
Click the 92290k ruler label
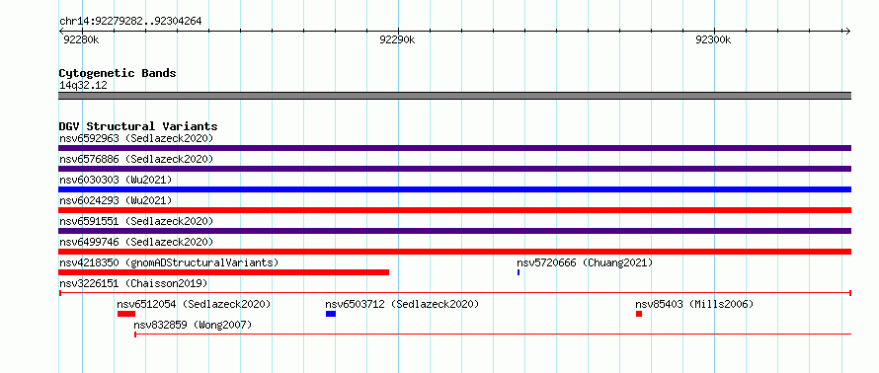click(x=397, y=39)
